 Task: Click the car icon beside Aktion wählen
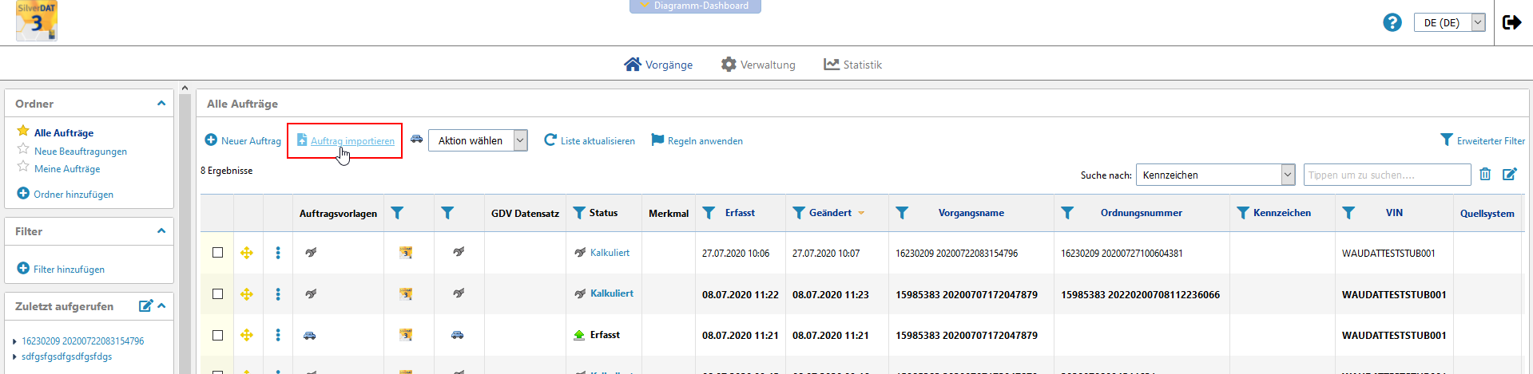click(x=416, y=139)
